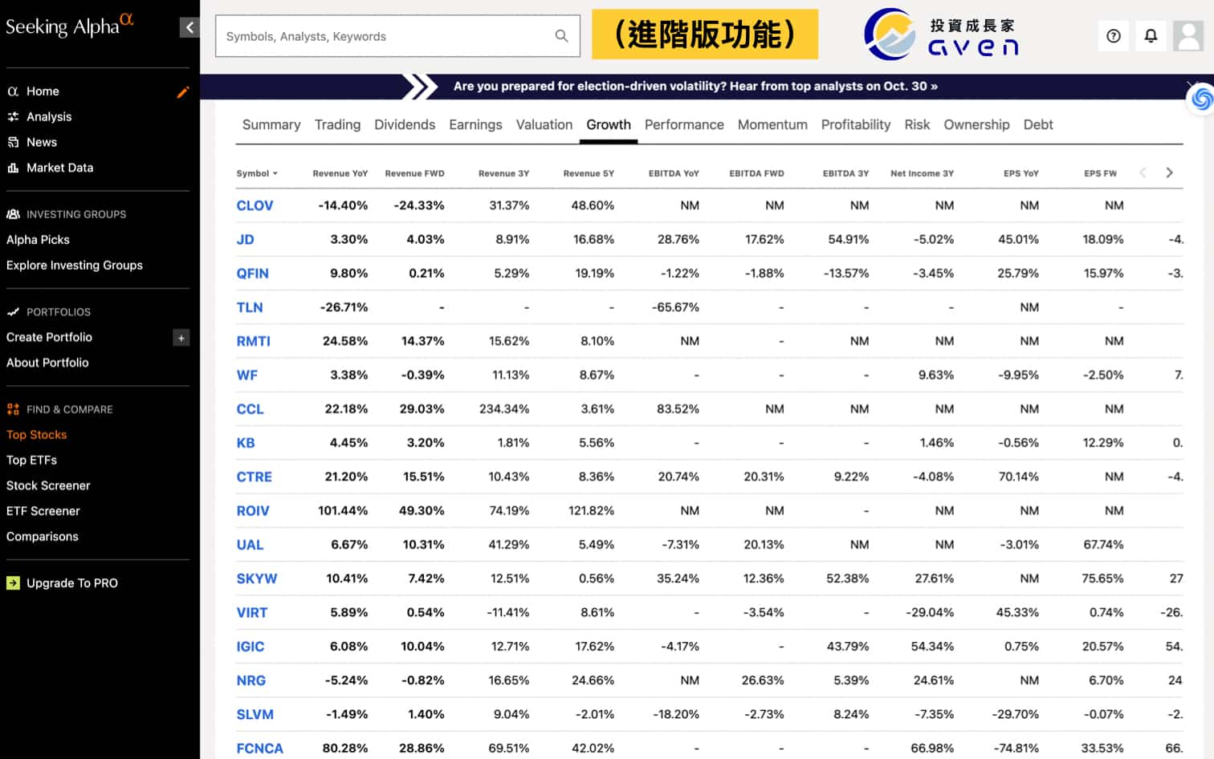Screen dimensions: 1214x759
Task: Open Comparisons link
Action: 43,537
